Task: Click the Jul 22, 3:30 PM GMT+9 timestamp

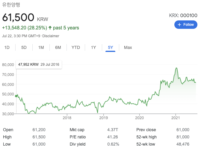Action: 21,36
